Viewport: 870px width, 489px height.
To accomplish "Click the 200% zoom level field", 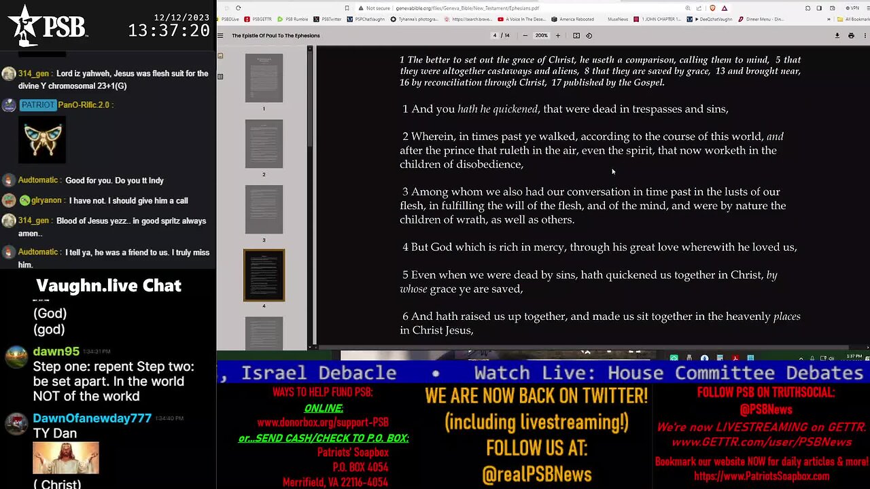I will point(541,35).
